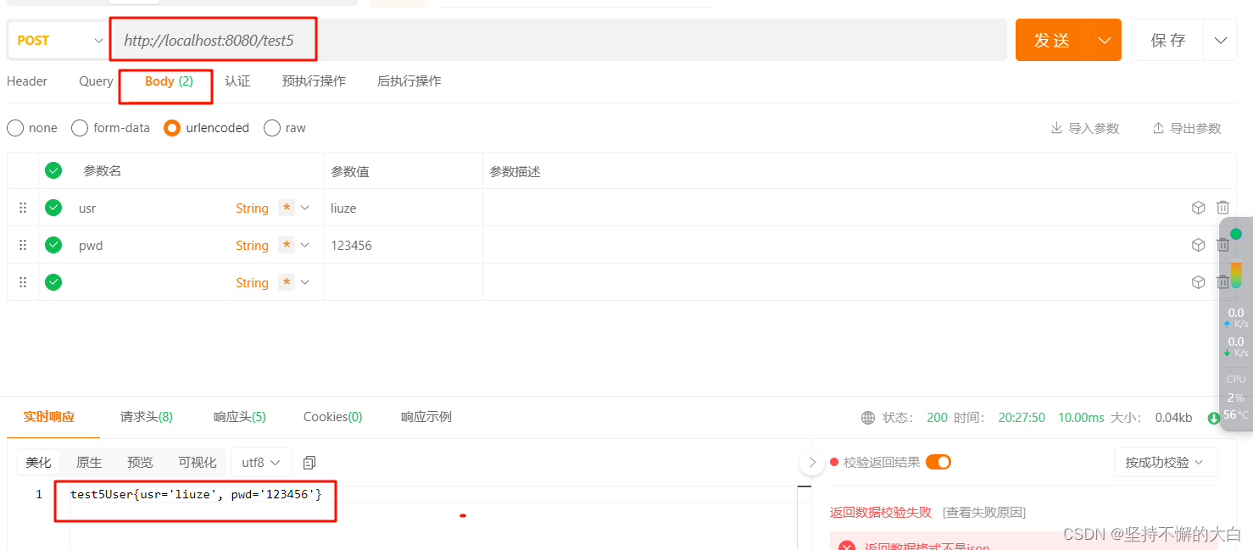
Task: Open the utf8 encoding dropdown
Action: (x=261, y=463)
